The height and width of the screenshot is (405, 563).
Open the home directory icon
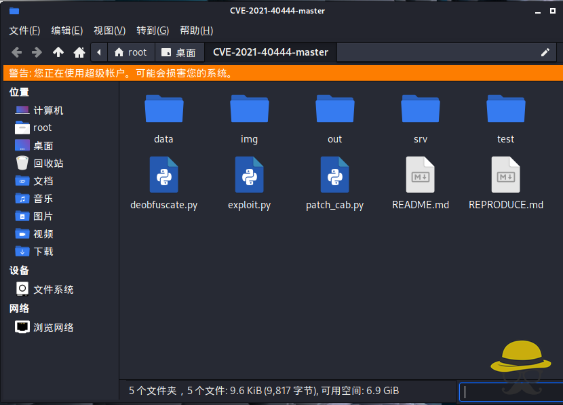78,52
